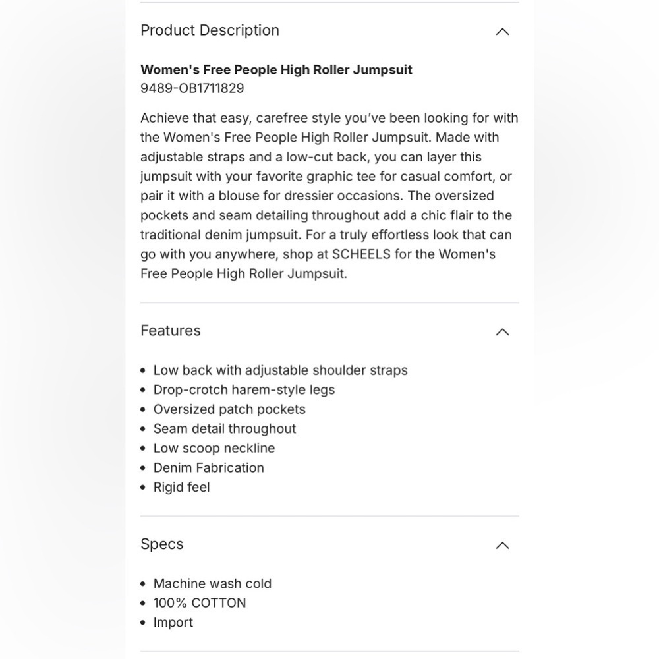Select 'Denim Fabrication' bullet

[208, 468]
